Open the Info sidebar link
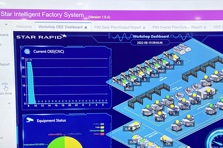 4,84
